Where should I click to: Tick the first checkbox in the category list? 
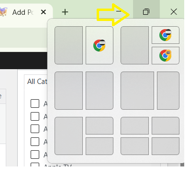click(35, 104)
